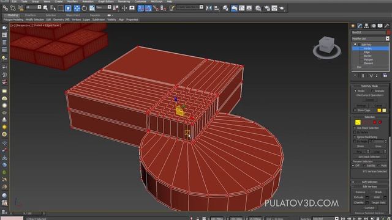Click the Shrink selection button
The image size is (392, 220).
click(x=361, y=146)
